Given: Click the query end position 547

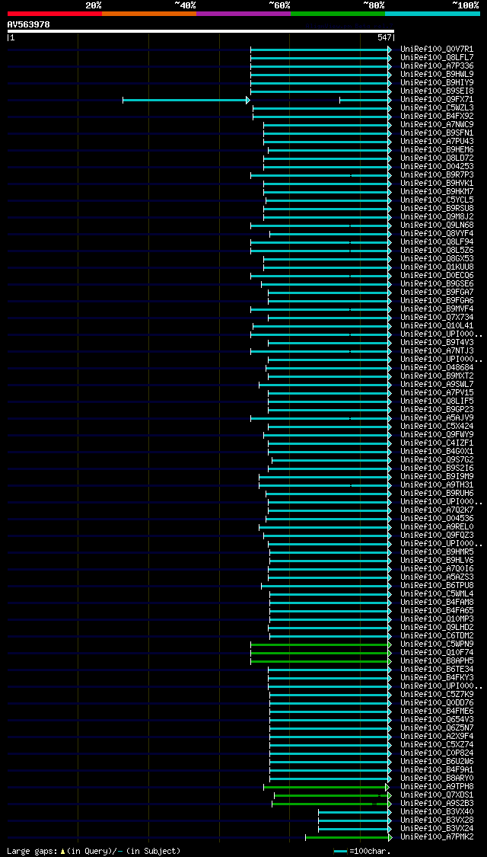Looking at the screenshot, I should pos(384,38).
